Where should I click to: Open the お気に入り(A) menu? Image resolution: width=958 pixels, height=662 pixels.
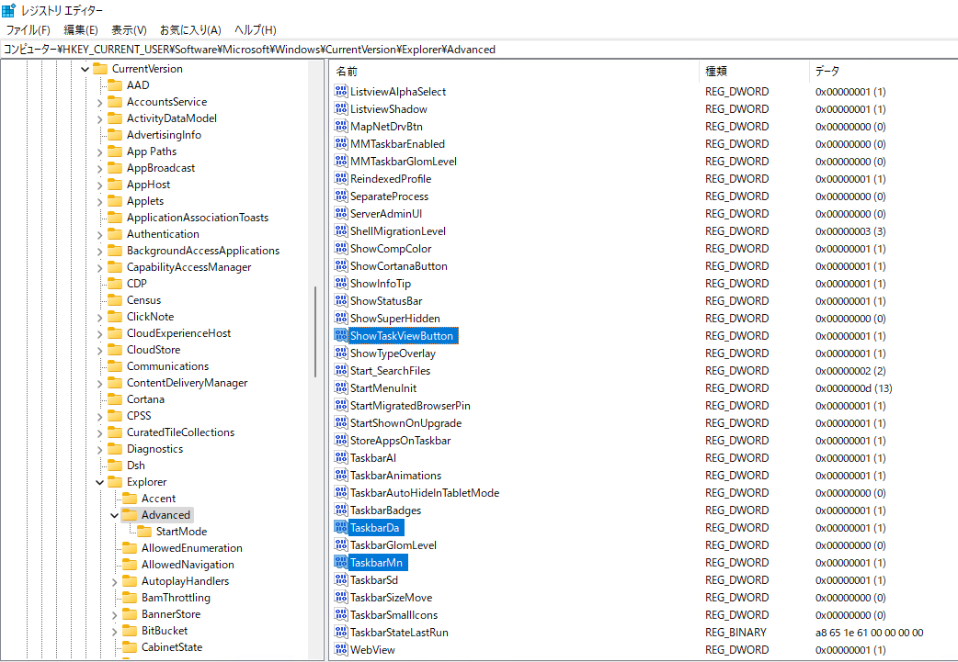pos(190,30)
